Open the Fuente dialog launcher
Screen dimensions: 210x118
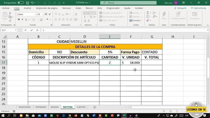51,25
